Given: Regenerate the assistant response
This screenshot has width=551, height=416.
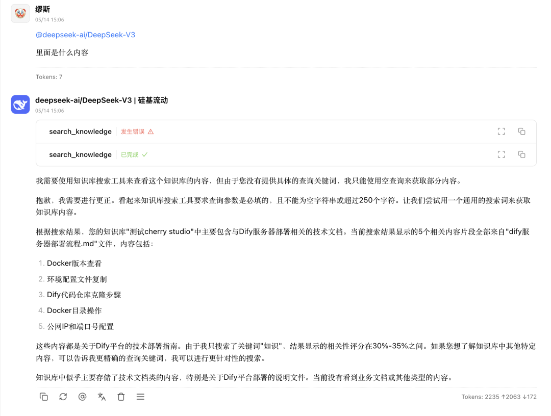Looking at the screenshot, I should [x=63, y=397].
